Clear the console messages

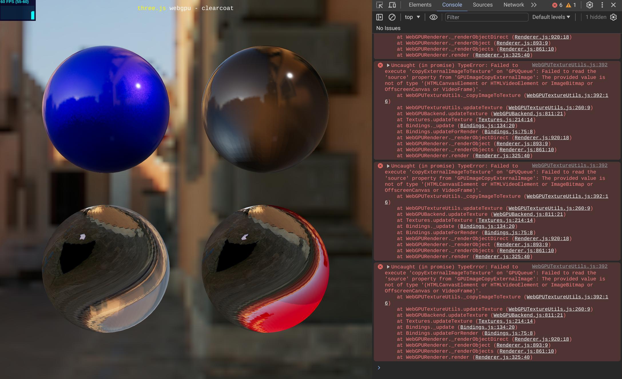point(392,17)
